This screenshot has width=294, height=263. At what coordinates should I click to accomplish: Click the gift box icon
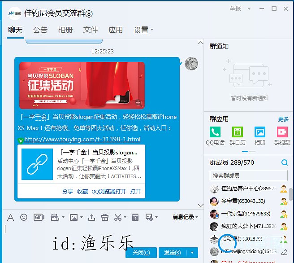click(105, 217)
